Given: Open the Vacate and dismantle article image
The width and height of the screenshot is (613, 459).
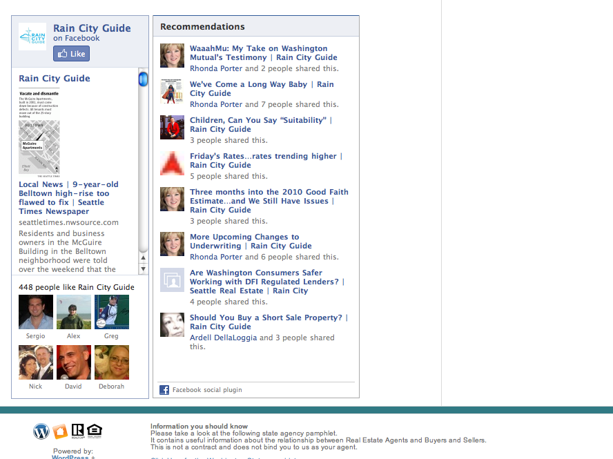Looking at the screenshot, I should [39, 134].
